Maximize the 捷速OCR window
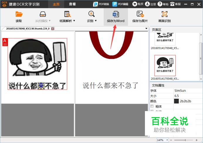The width and height of the screenshot is (203, 143). pos(192,4)
